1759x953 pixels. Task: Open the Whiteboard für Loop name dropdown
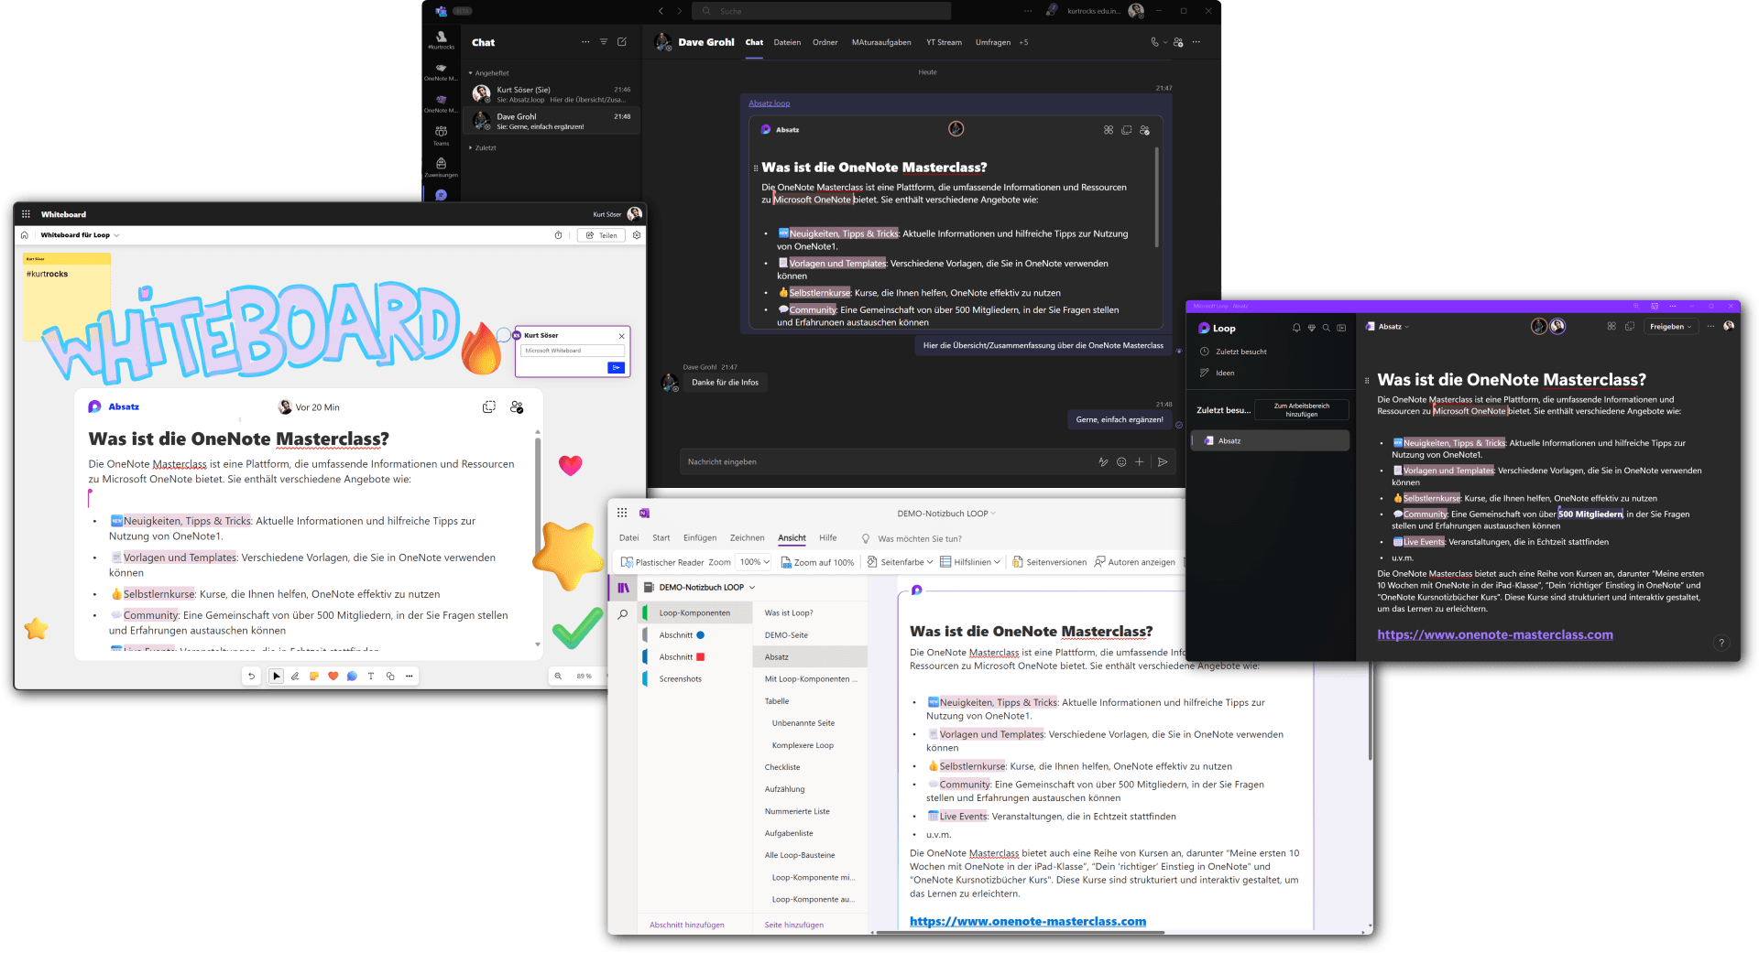coord(116,235)
